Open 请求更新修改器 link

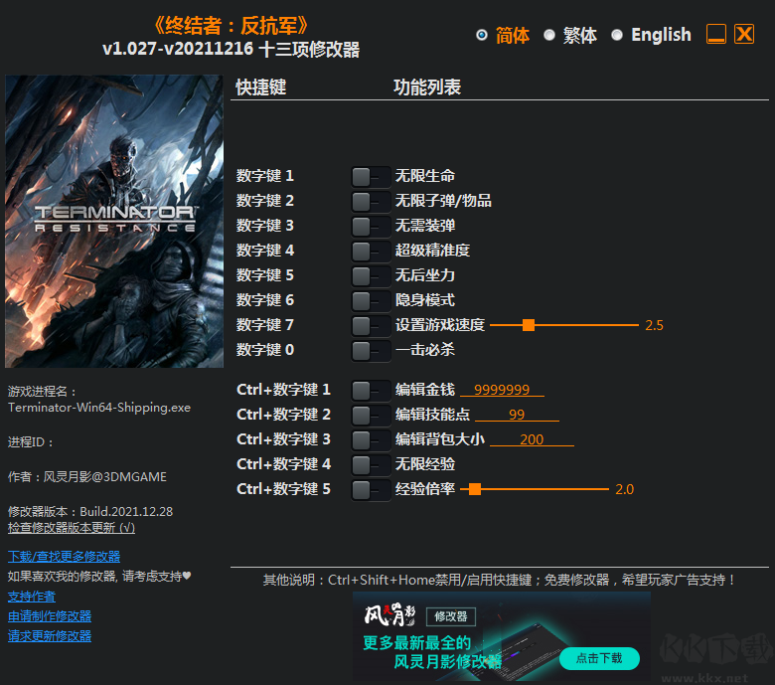[50, 636]
